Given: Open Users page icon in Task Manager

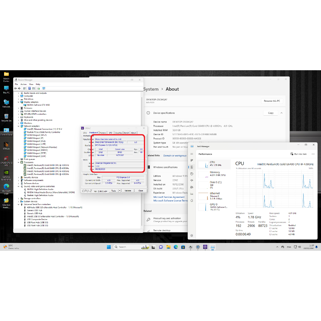Looking at the screenshot, I should (x=192, y=187).
